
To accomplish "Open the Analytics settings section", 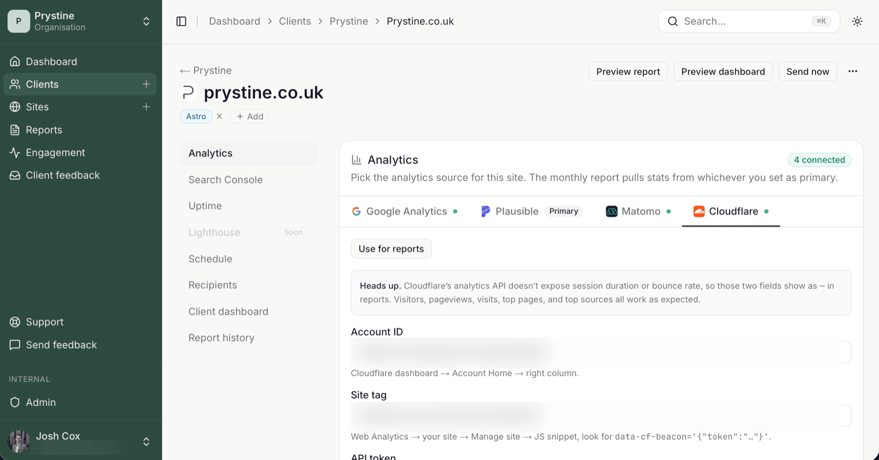I will 248,153.
